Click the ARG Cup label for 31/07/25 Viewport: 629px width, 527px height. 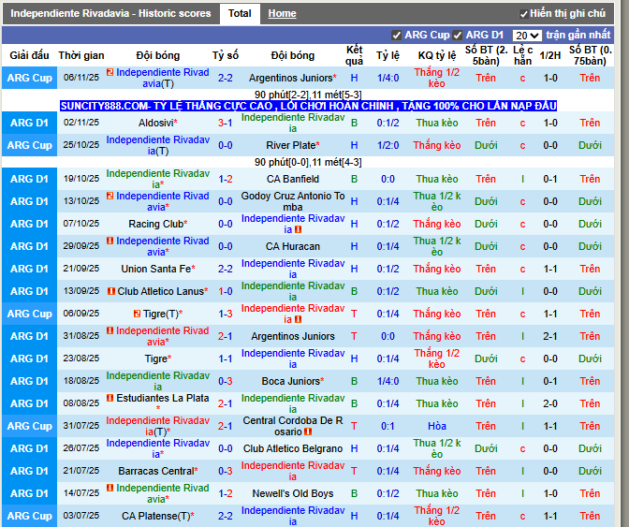(29, 426)
